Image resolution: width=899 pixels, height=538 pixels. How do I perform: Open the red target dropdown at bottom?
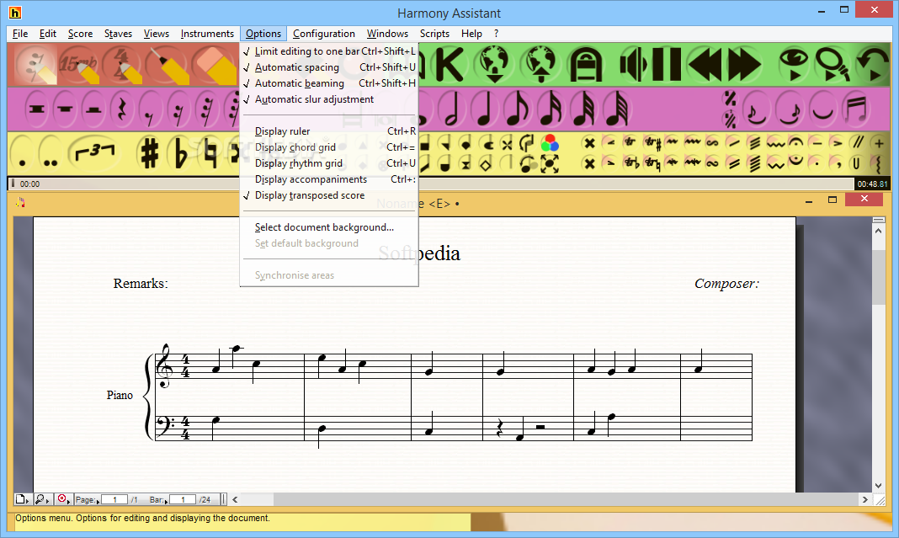[64, 499]
